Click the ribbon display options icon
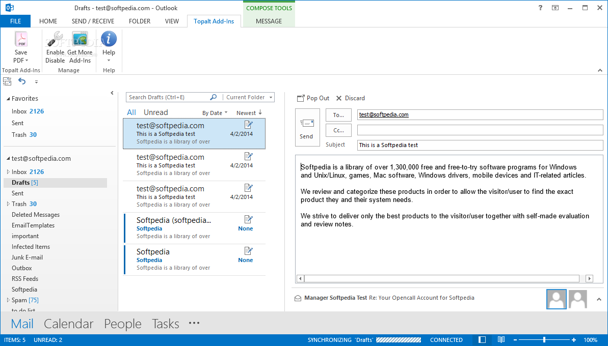This screenshot has height=346, width=608. pyautogui.click(x=556, y=8)
